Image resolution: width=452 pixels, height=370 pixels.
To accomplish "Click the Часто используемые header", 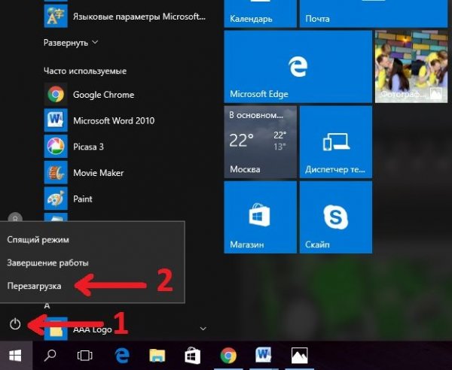I will (85, 71).
